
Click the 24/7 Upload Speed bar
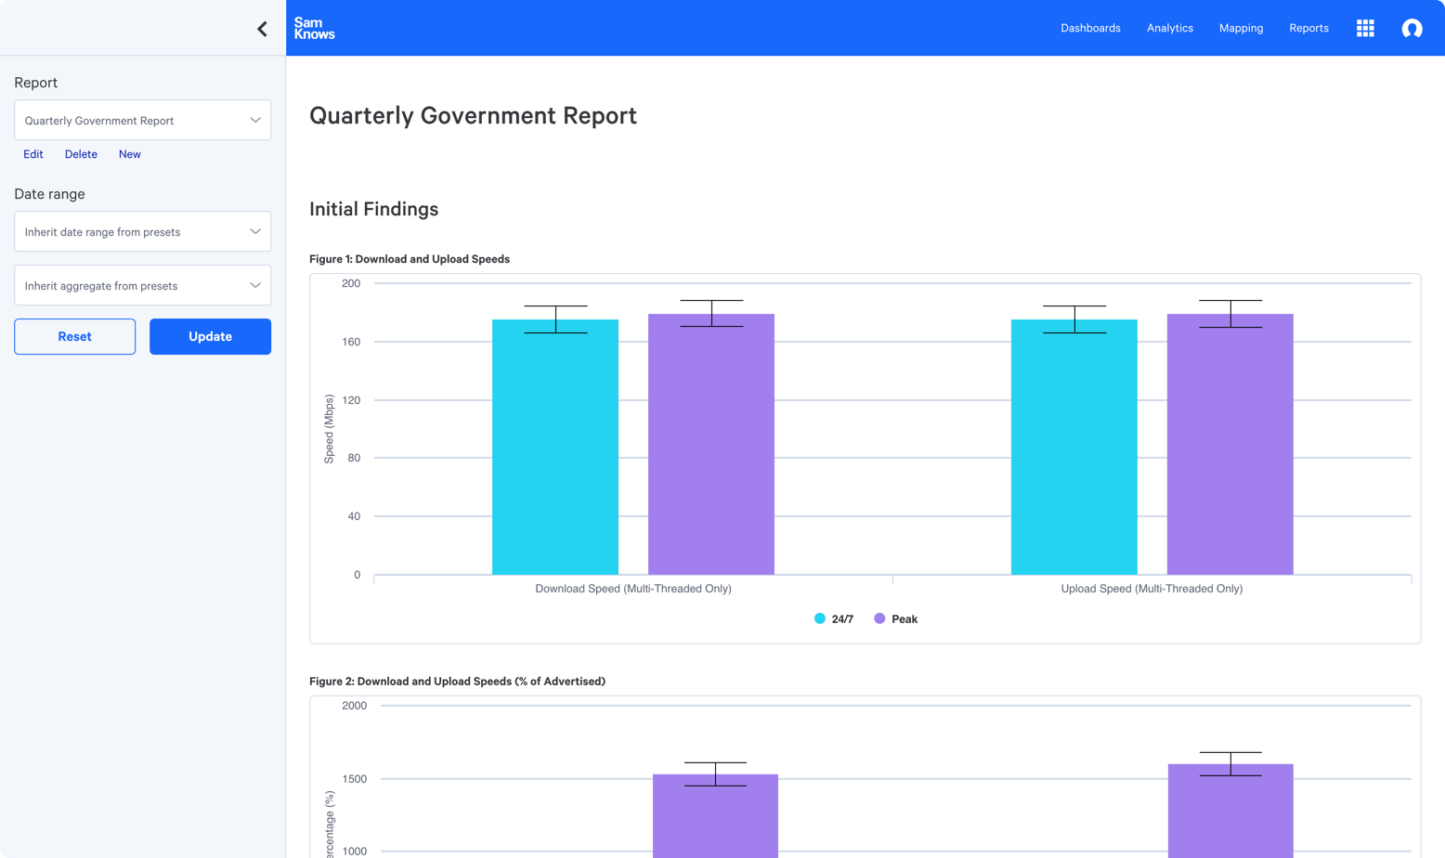1074,447
